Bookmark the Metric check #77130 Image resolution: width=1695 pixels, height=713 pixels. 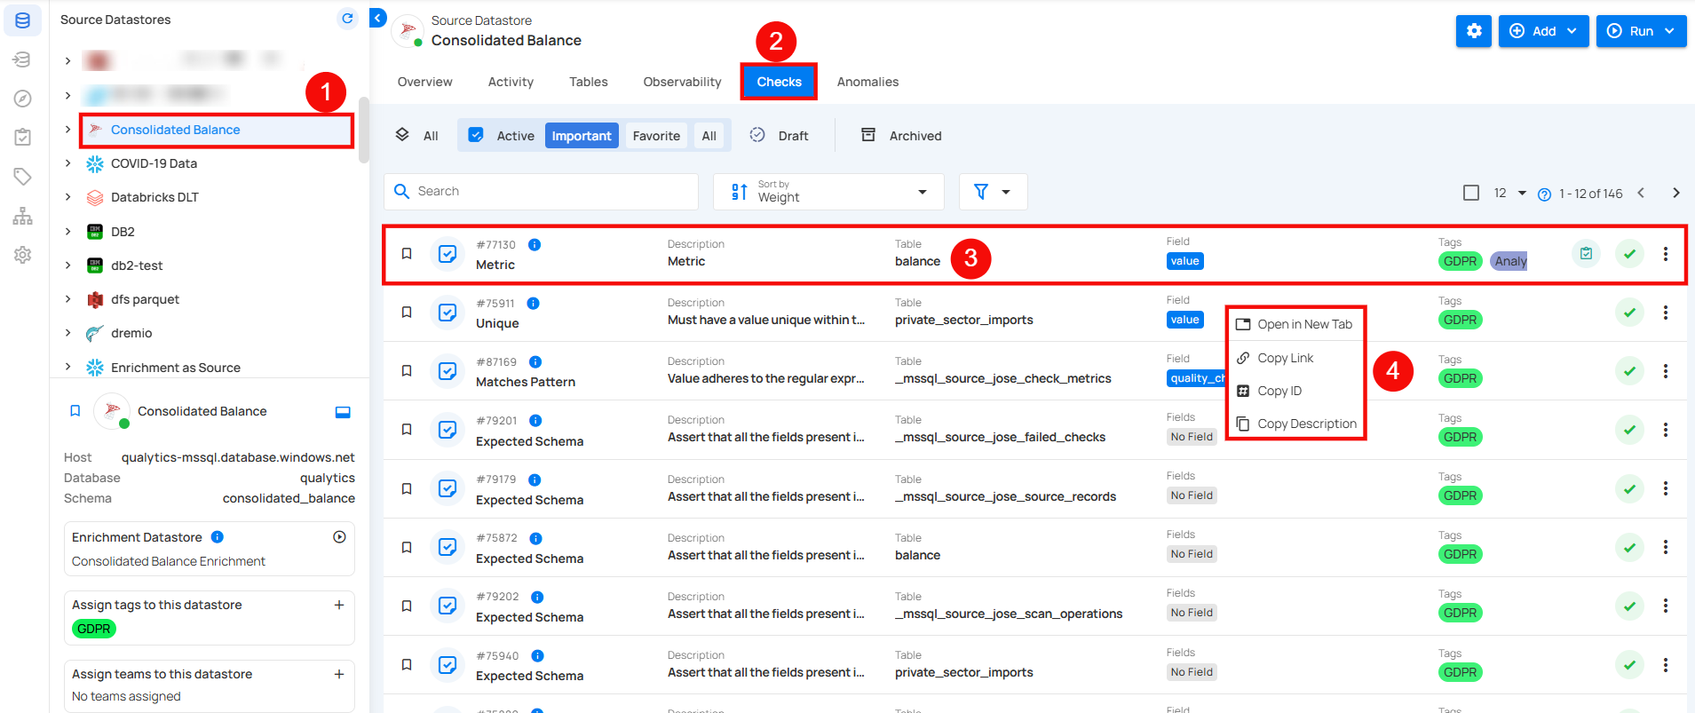(x=407, y=254)
